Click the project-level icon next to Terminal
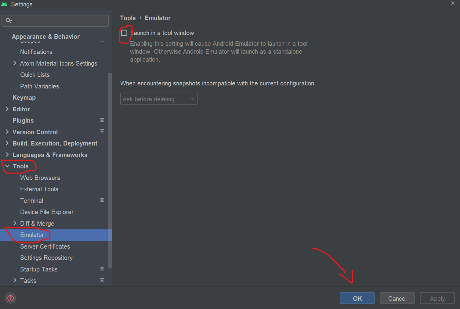The width and height of the screenshot is (460, 309). click(102, 200)
